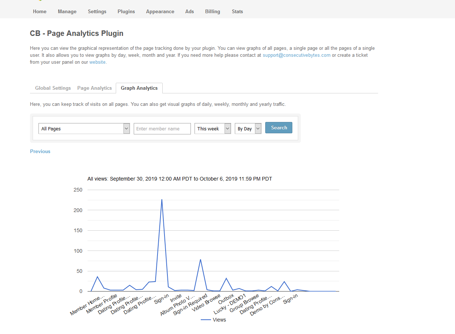View the Stats menu
The height and width of the screenshot is (334, 455).
pos(237,11)
